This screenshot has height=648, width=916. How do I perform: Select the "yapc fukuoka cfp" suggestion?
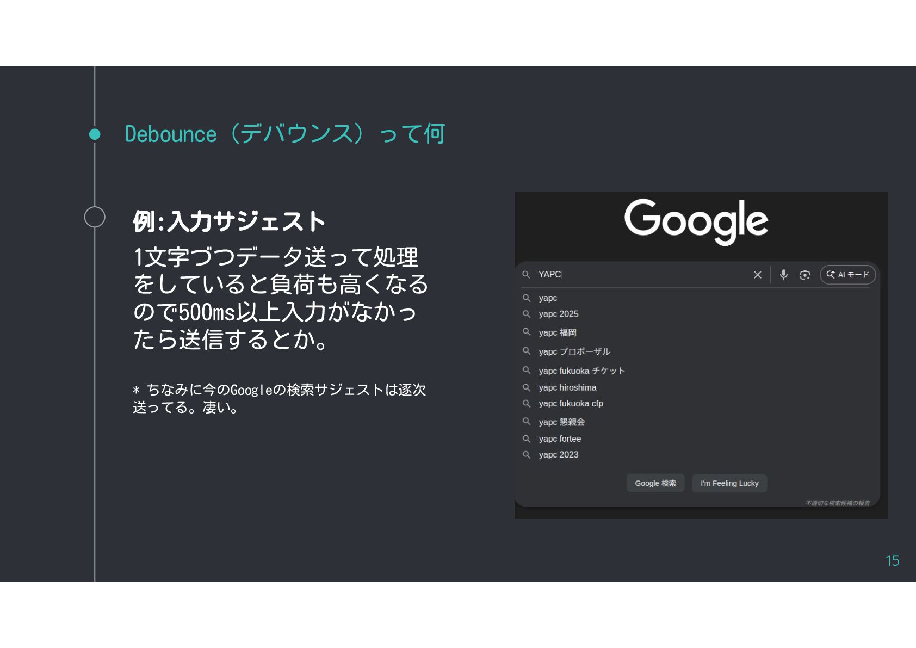[x=571, y=404]
